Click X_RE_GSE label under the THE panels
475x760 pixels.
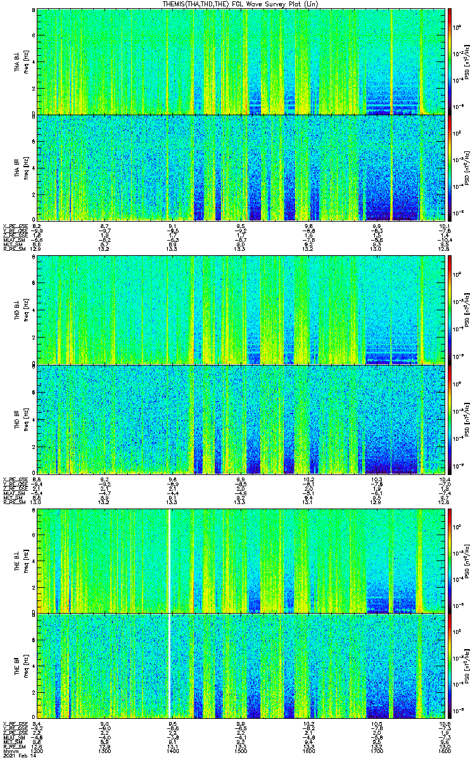click(x=14, y=723)
